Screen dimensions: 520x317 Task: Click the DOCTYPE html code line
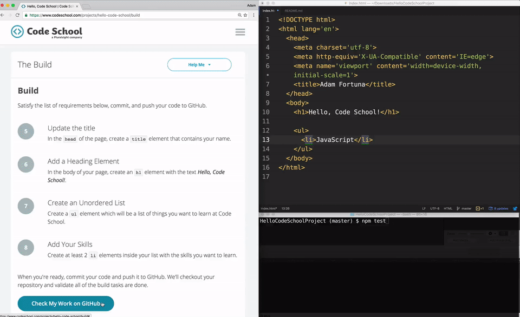[307, 20]
